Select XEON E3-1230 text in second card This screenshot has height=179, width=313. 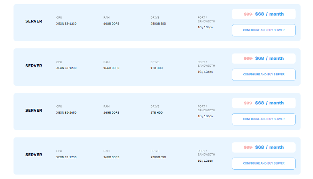point(66,68)
